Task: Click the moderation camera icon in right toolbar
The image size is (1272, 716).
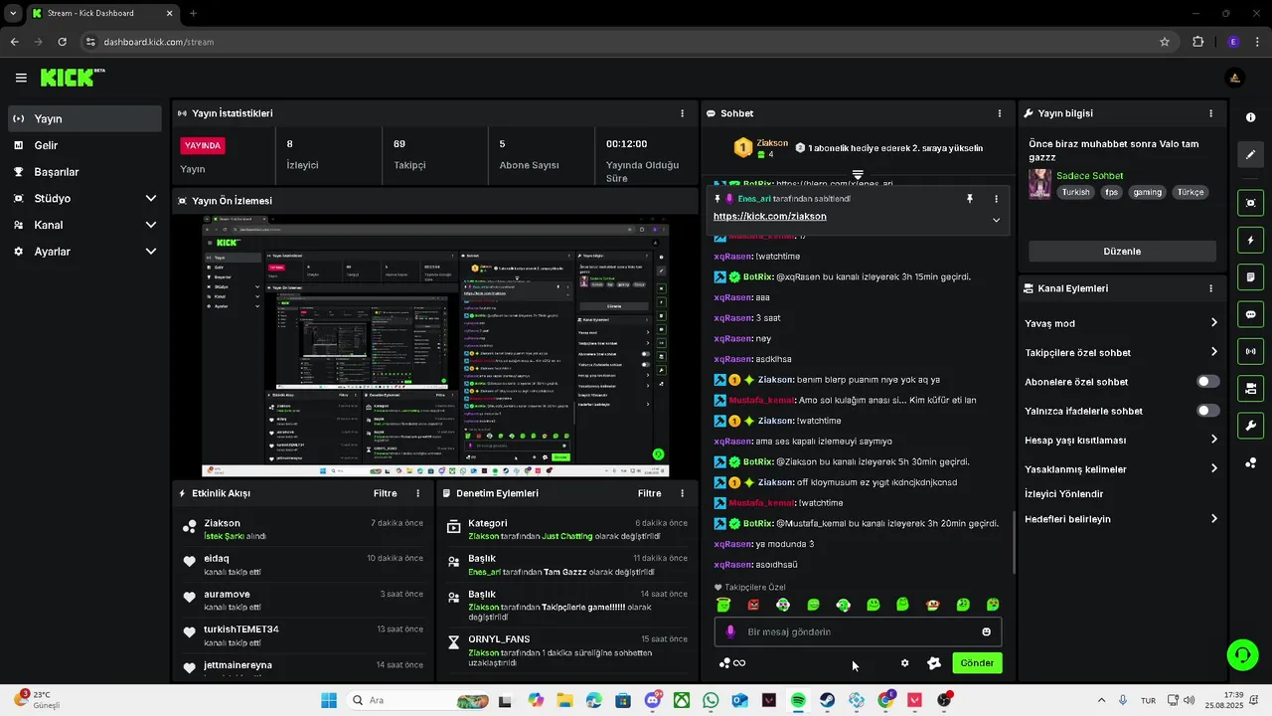Action: pos(1250,388)
